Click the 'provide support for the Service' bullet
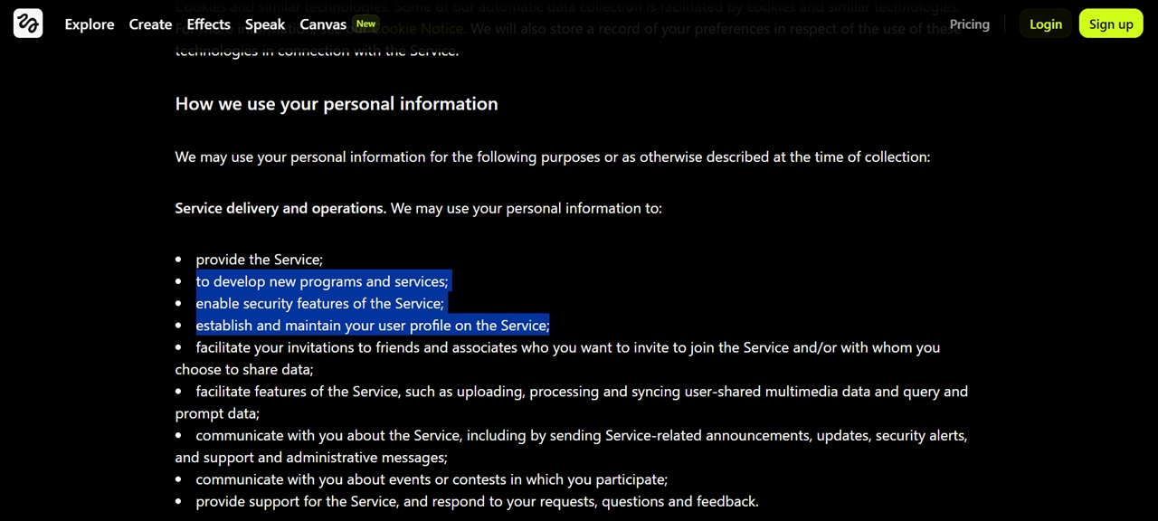 coord(477,501)
